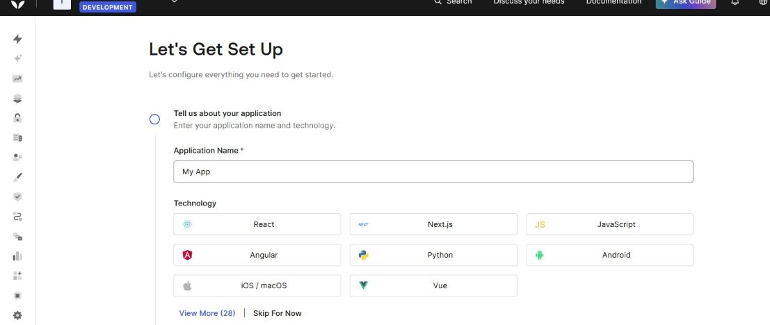Screen dimensions: 770x325
Task: Open the users sidebar icon
Action: [17, 158]
